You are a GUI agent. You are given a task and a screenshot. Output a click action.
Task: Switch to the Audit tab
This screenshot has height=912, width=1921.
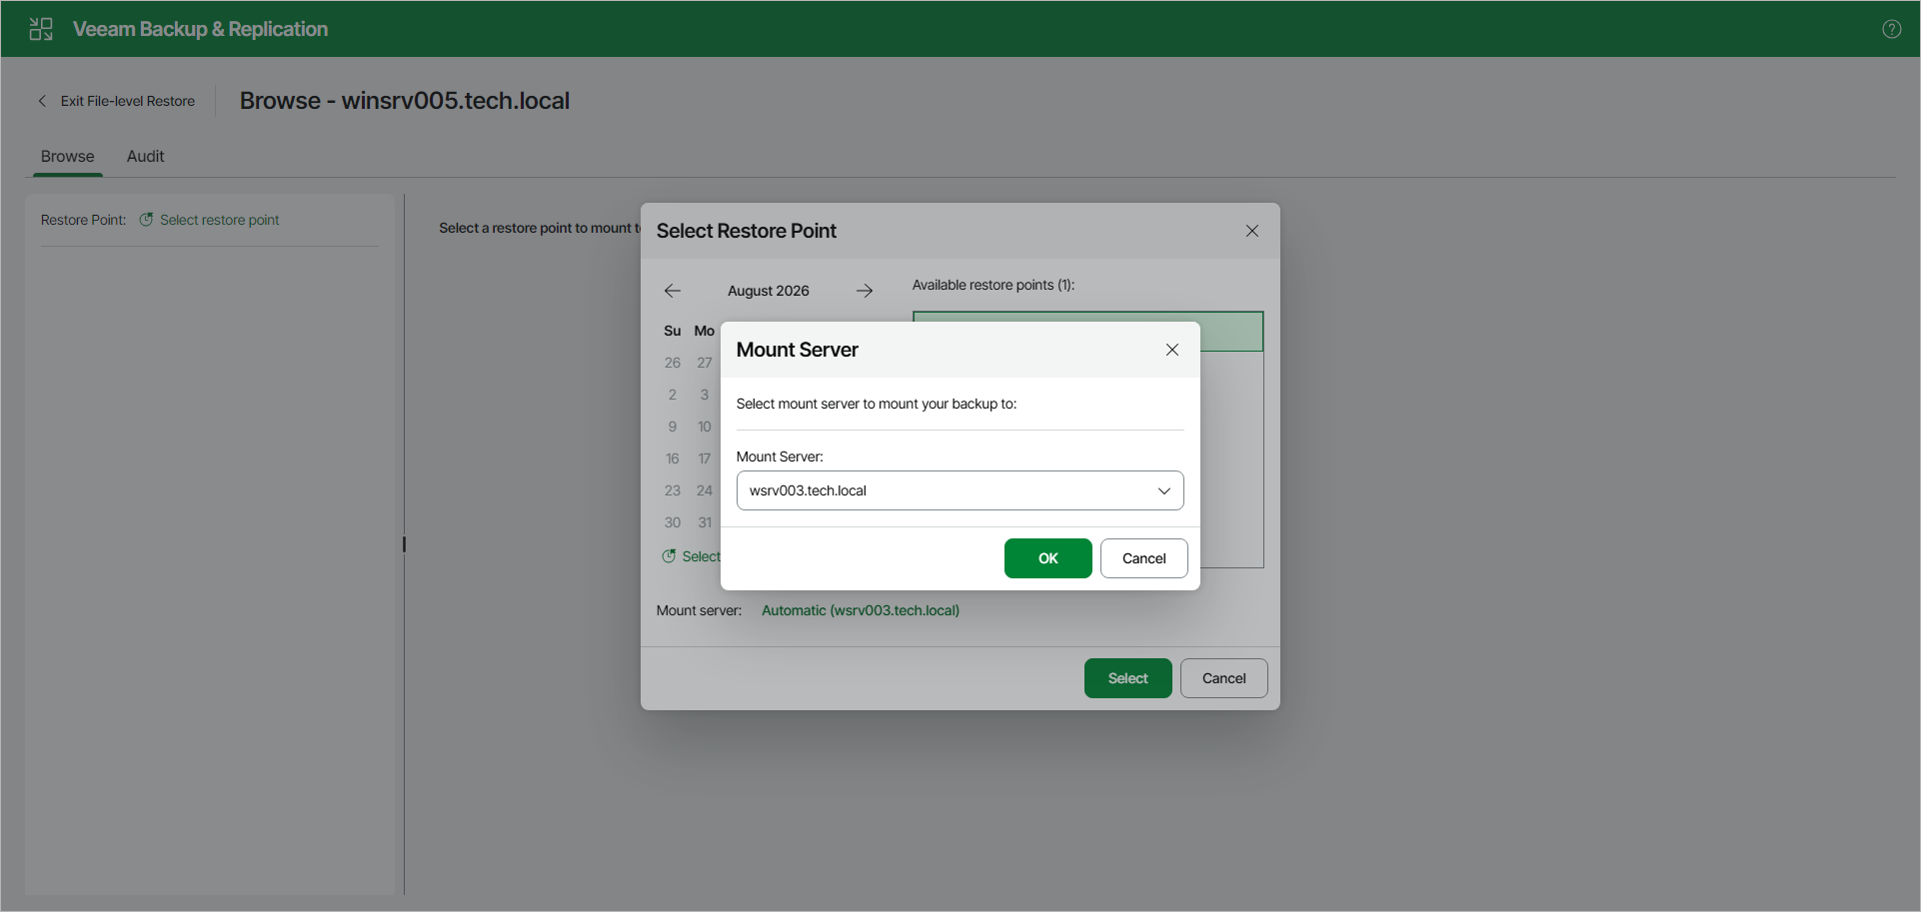click(x=145, y=156)
